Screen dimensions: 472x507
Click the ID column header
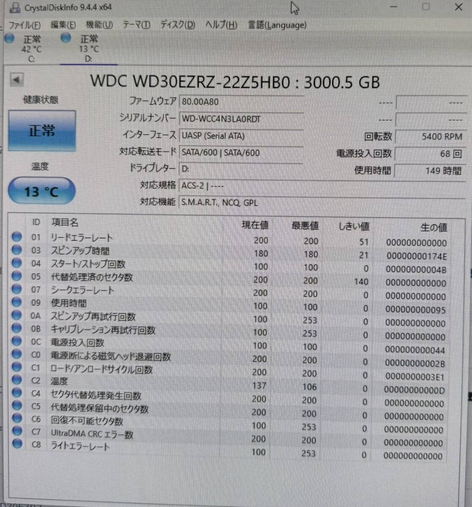(x=36, y=222)
